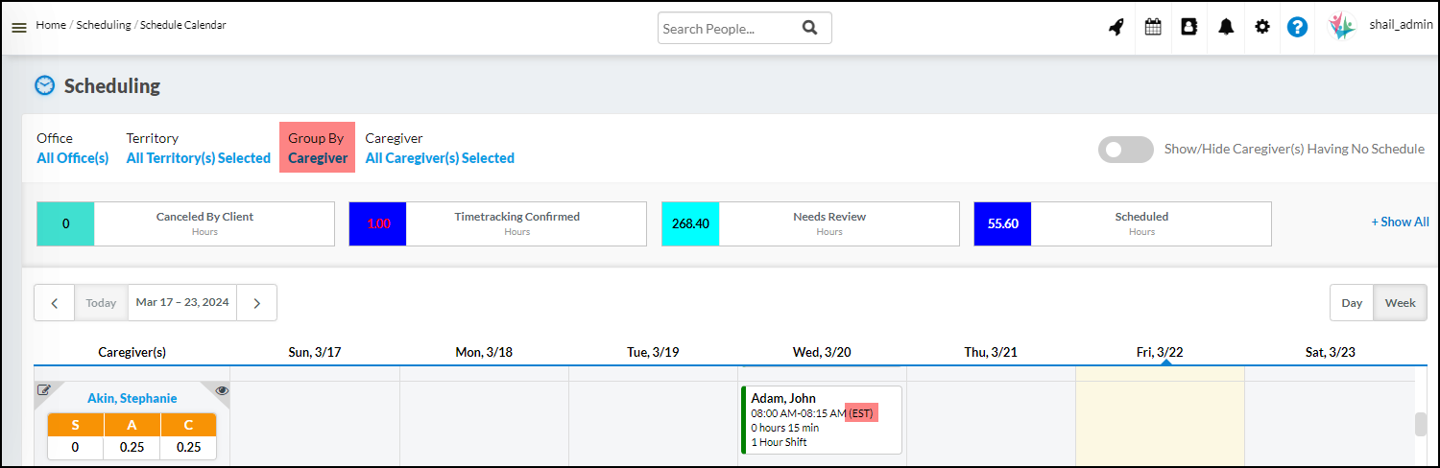Change Group By Caregiver selection
Viewport: 1440px width, 468px height.
(318, 158)
